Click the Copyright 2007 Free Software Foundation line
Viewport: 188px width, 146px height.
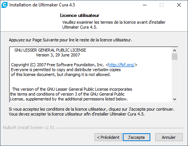[74, 65]
